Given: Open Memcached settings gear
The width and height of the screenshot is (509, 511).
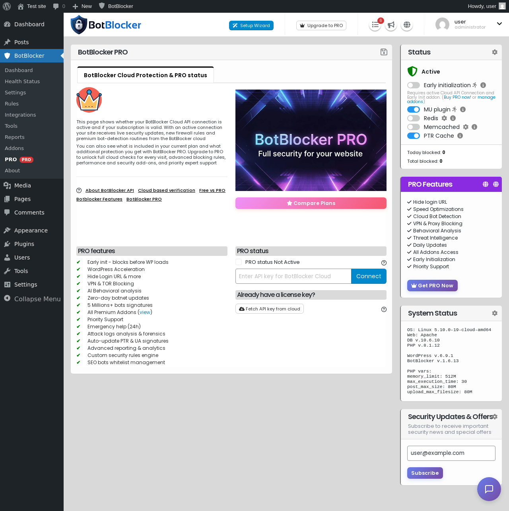Looking at the screenshot, I should 466,127.
